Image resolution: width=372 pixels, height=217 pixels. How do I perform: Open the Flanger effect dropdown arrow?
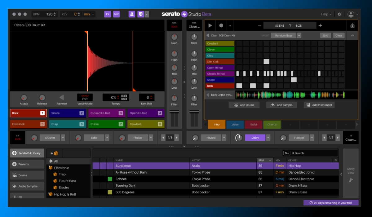312,138
